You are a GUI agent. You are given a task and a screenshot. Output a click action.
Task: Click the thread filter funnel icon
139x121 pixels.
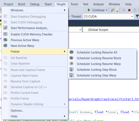point(137,16)
